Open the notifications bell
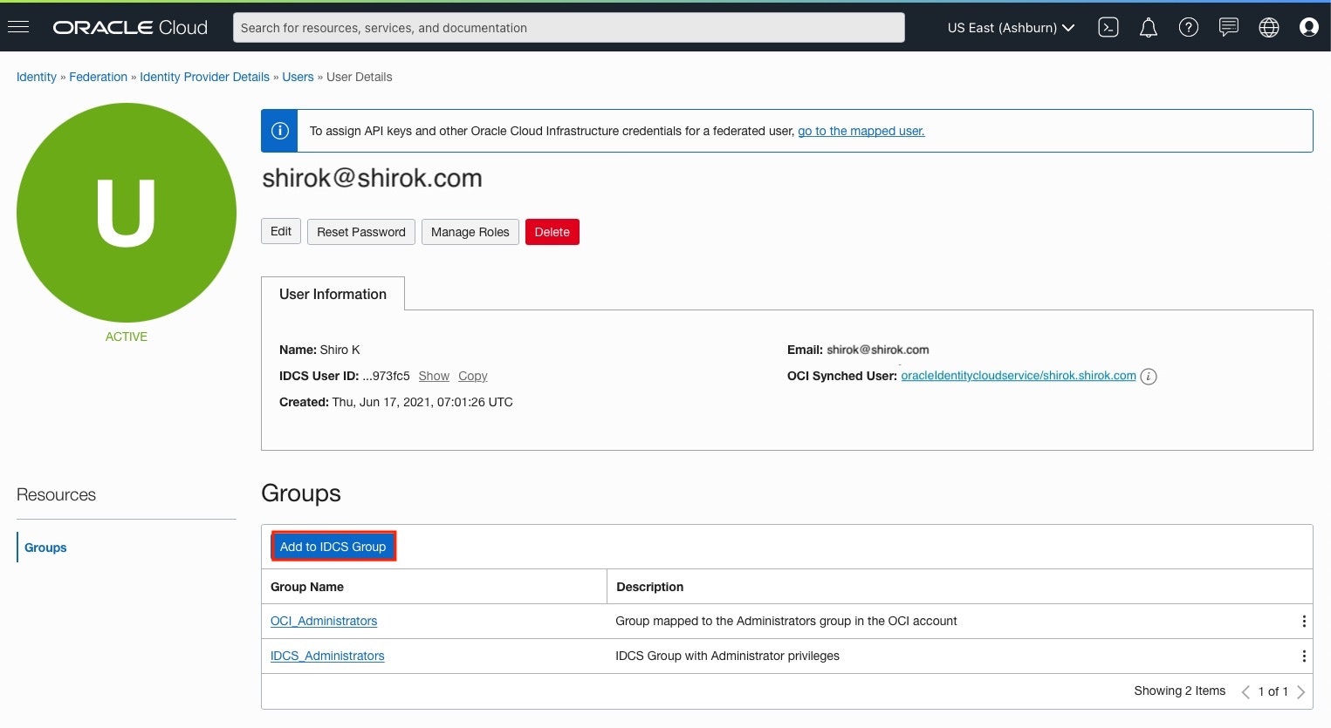The width and height of the screenshot is (1331, 728). click(x=1149, y=28)
